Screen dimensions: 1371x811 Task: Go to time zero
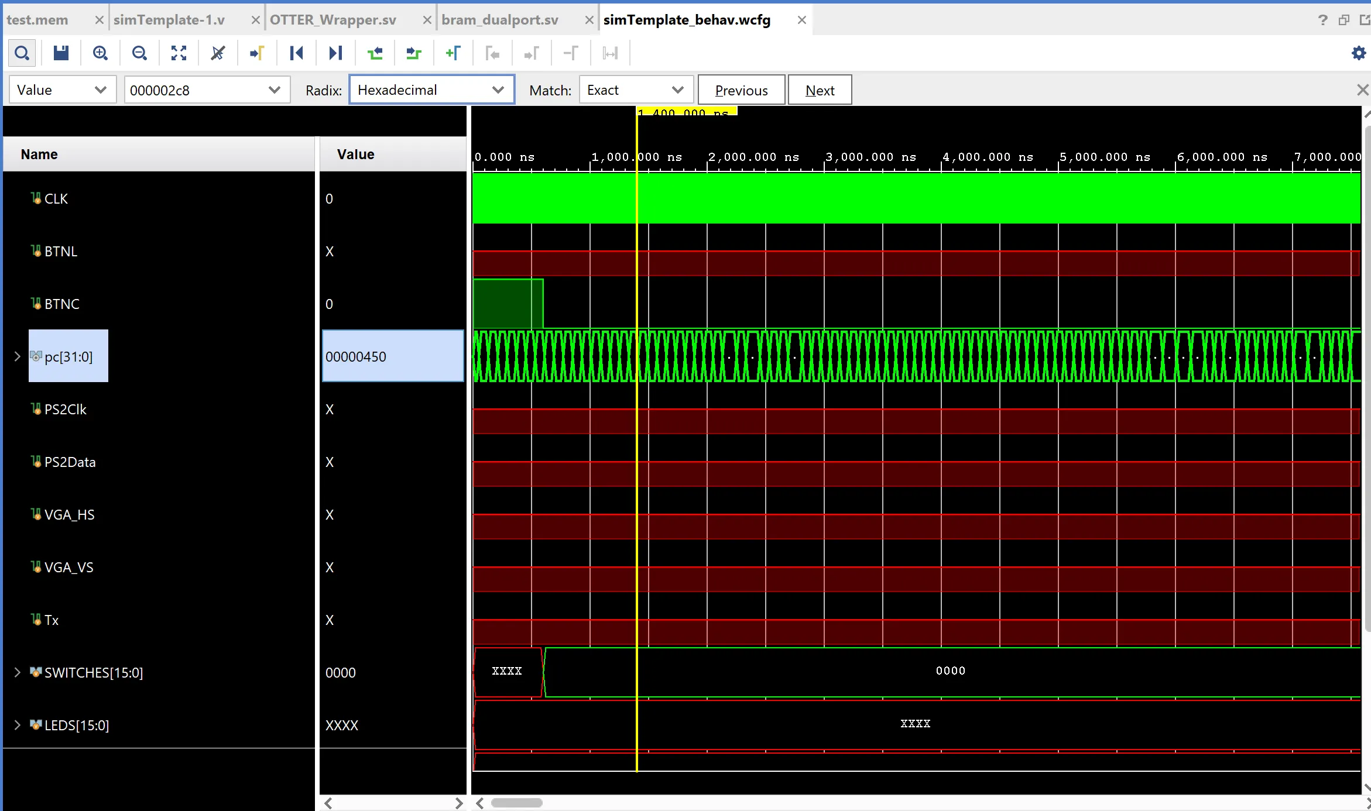(296, 53)
